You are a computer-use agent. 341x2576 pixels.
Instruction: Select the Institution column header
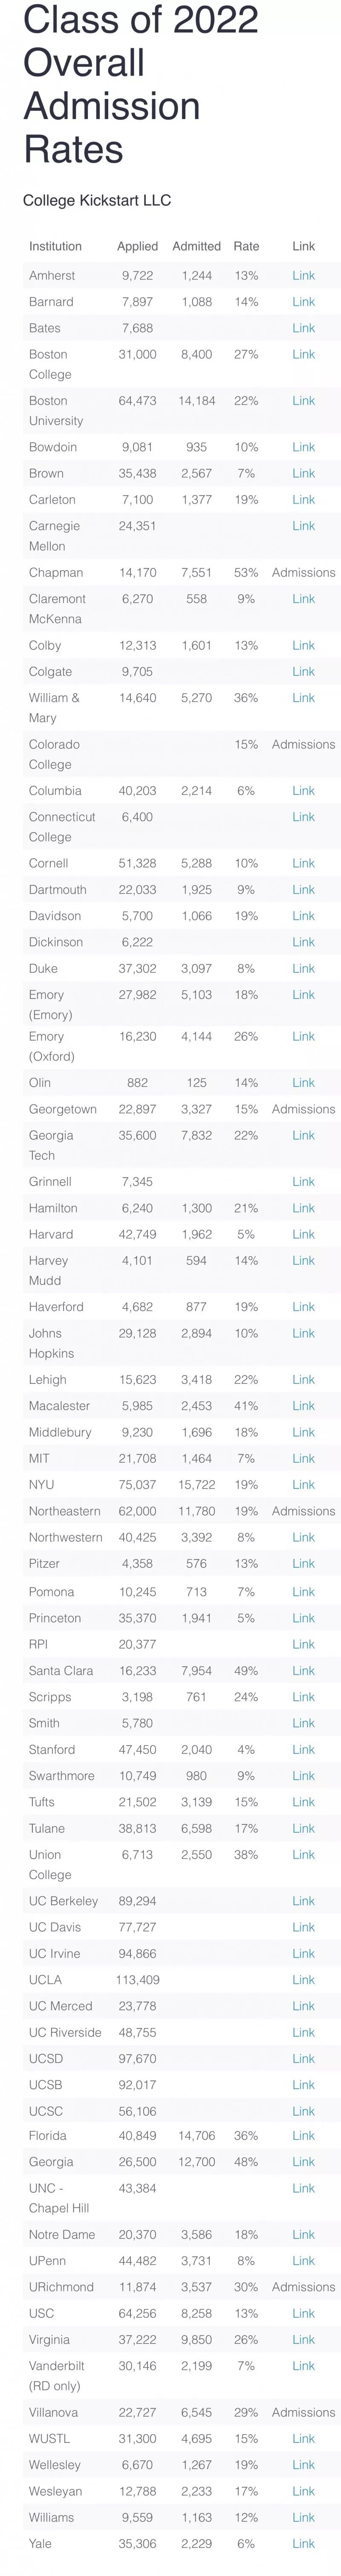coord(55,246)
